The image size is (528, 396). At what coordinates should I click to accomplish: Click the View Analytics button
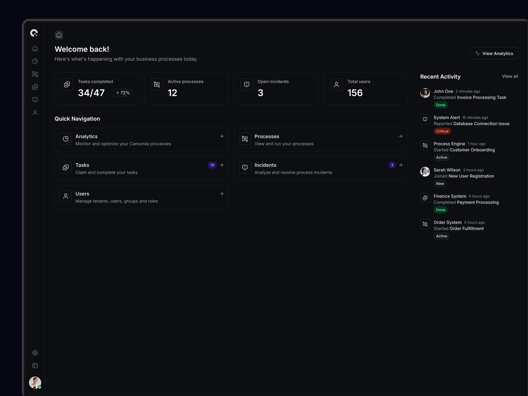494,53
